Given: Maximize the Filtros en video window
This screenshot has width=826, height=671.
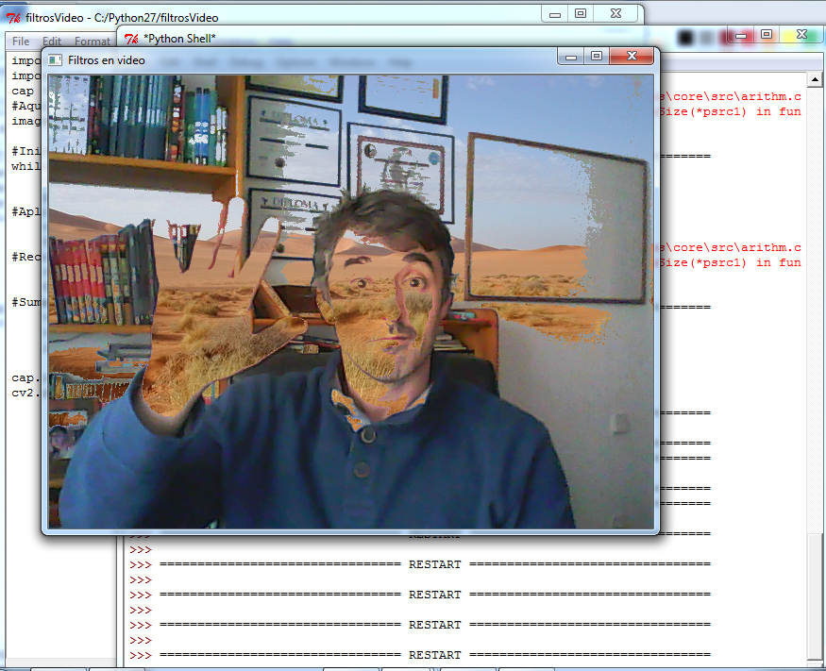Looking at the screenshot, I should tap(597, 56).
